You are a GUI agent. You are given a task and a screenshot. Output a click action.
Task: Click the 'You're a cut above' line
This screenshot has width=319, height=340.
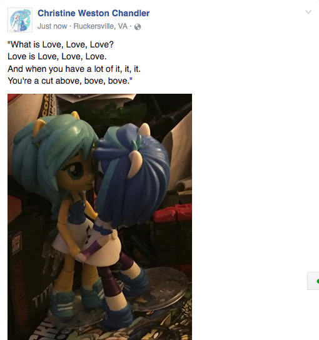pos(70,81)
